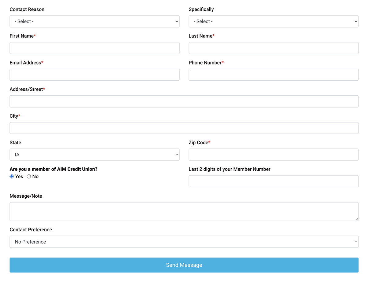The image size is (367, 282).
Task: Click the chevron on the Contact Reason select
Action: 177,21
